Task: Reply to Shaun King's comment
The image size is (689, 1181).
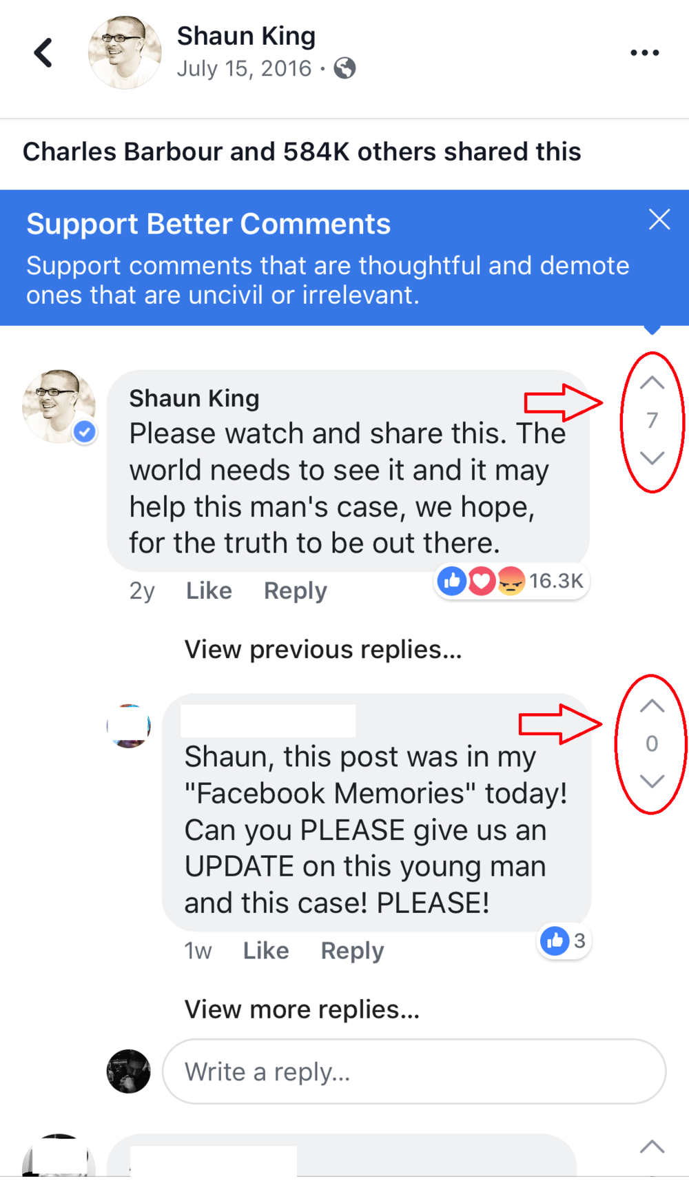Action: (x=296, y=590)
